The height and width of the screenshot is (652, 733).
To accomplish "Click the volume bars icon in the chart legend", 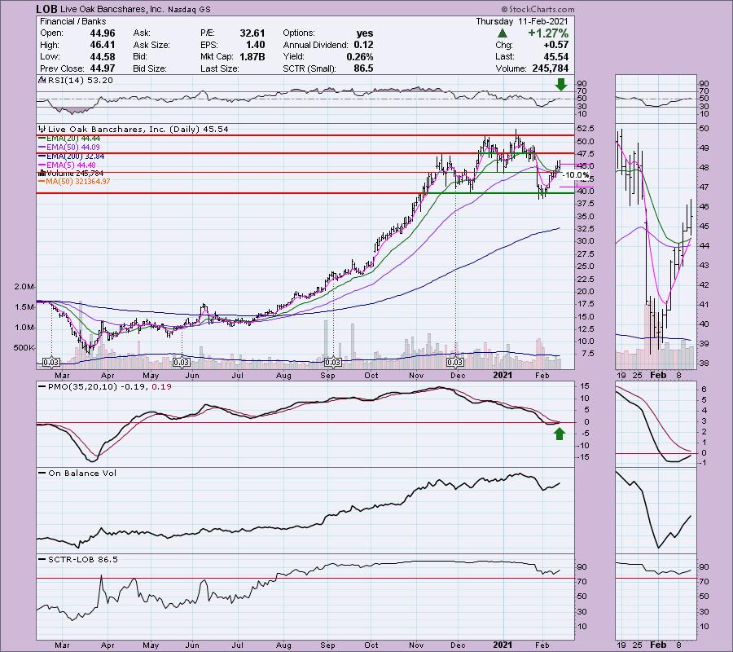I will point(42,173).
